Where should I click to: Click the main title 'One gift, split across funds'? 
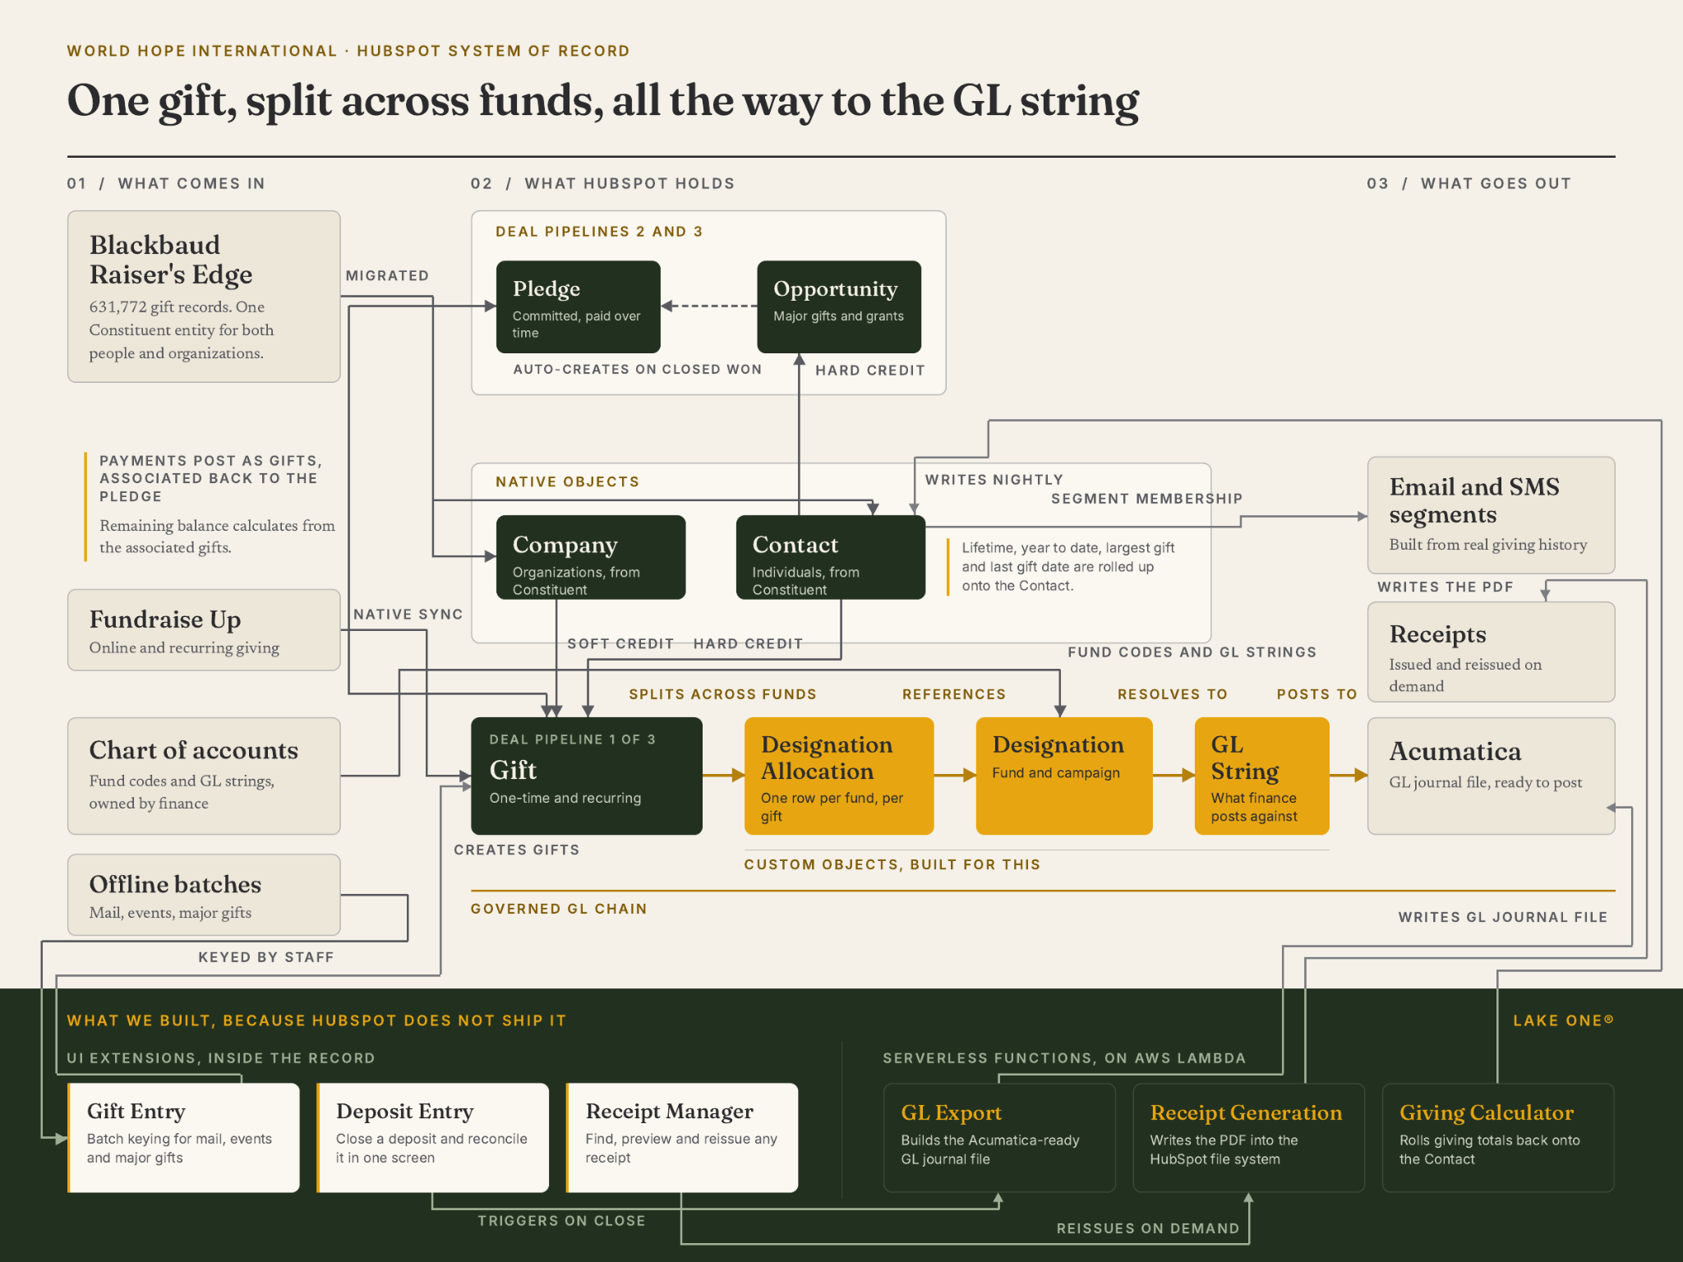(603, 101)
